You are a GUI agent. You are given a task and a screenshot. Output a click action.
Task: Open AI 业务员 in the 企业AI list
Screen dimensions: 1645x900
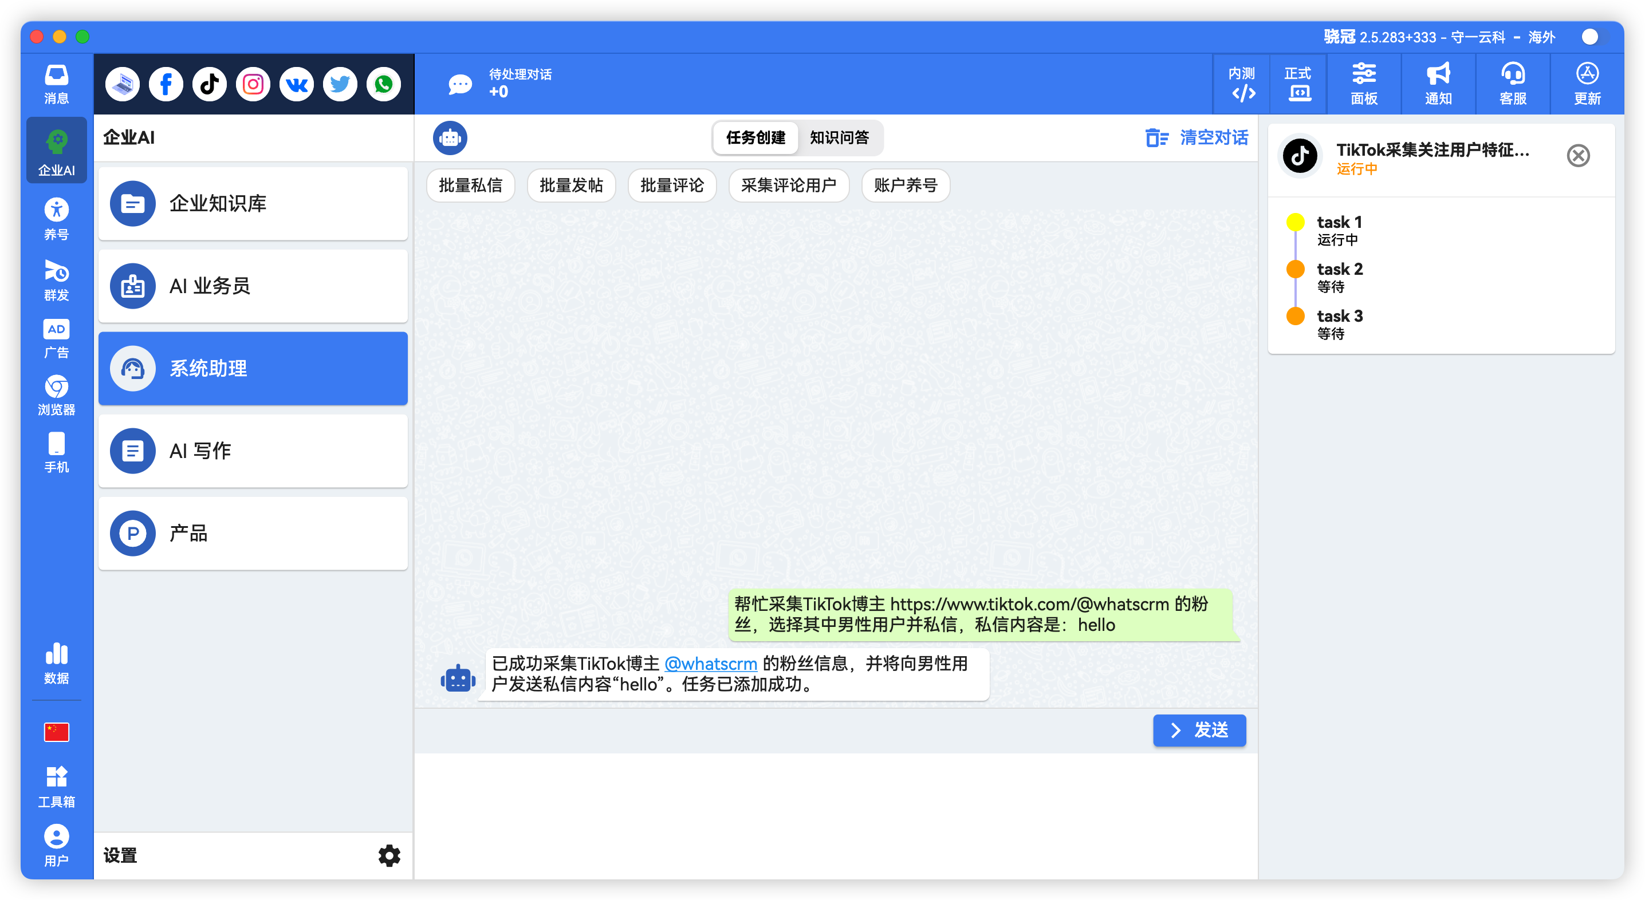pyautogui.click(x=253, y=286)
